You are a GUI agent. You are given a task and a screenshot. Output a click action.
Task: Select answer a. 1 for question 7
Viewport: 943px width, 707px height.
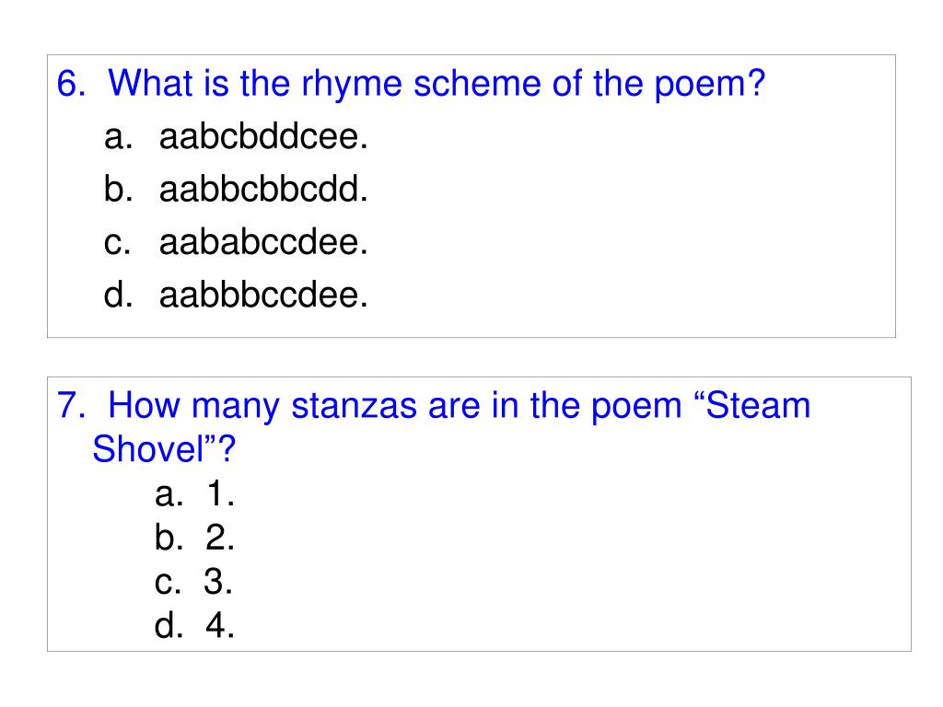(x=194, y=494)
